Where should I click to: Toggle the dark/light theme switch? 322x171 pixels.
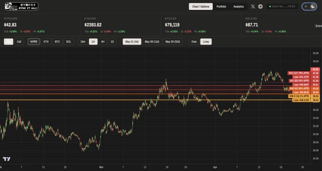click(309, 7)
